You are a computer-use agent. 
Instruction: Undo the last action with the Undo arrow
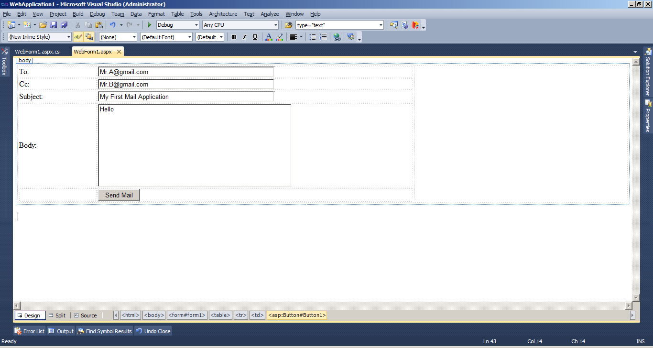point(113,25)
